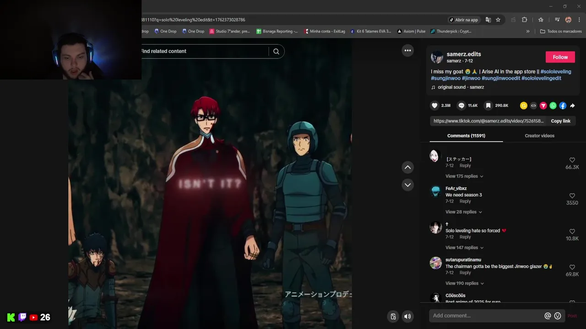
Task: Insert mention with @ icon
Action: tap(548, 316)
